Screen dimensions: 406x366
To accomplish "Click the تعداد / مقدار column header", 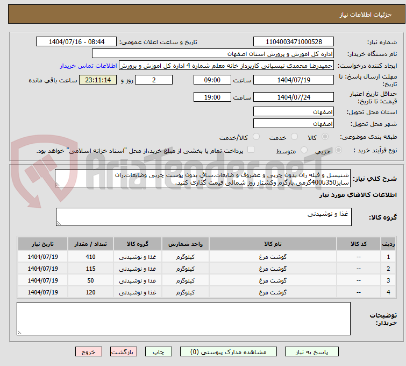I will pos(90,244).
